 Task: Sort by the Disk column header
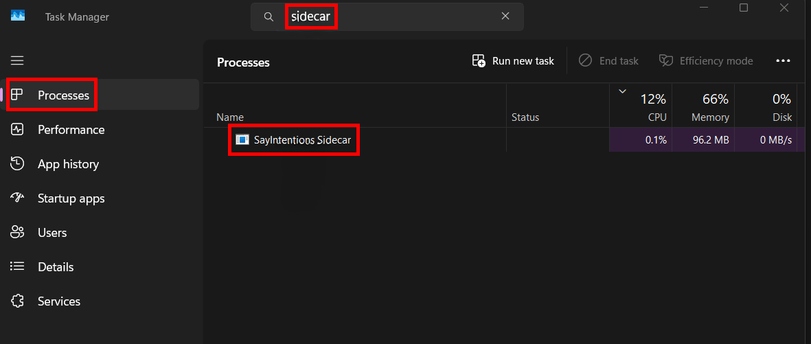click(766, 106)
